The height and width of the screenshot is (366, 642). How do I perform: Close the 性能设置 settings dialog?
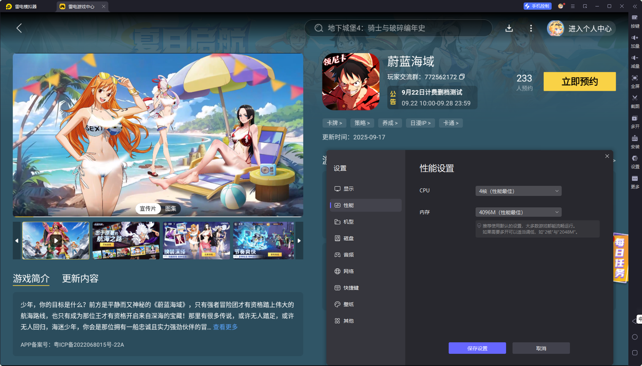607,156
